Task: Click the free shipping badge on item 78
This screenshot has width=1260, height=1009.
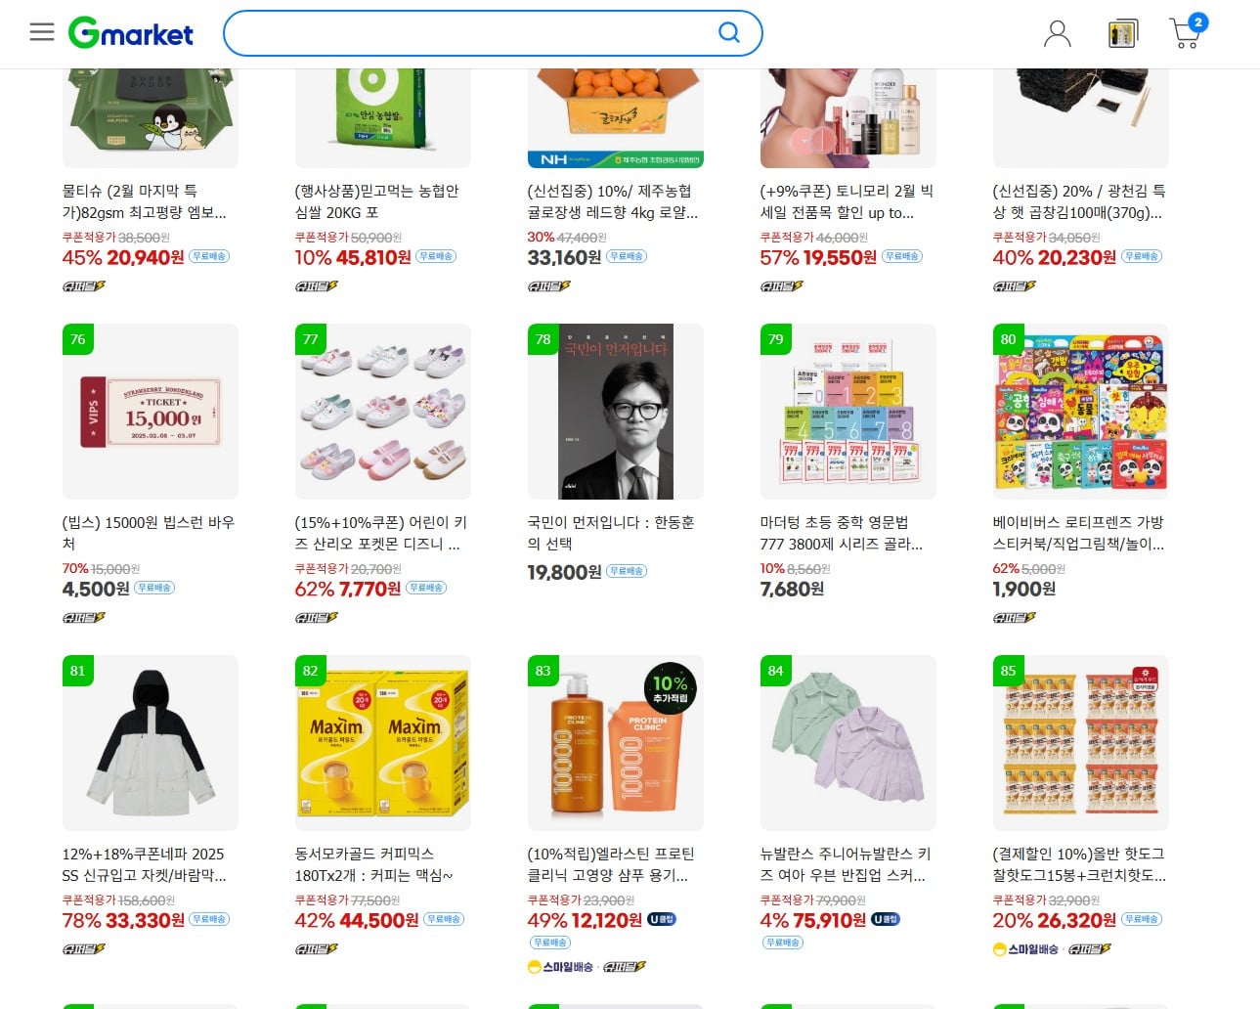Action: (x=627, y=571)
